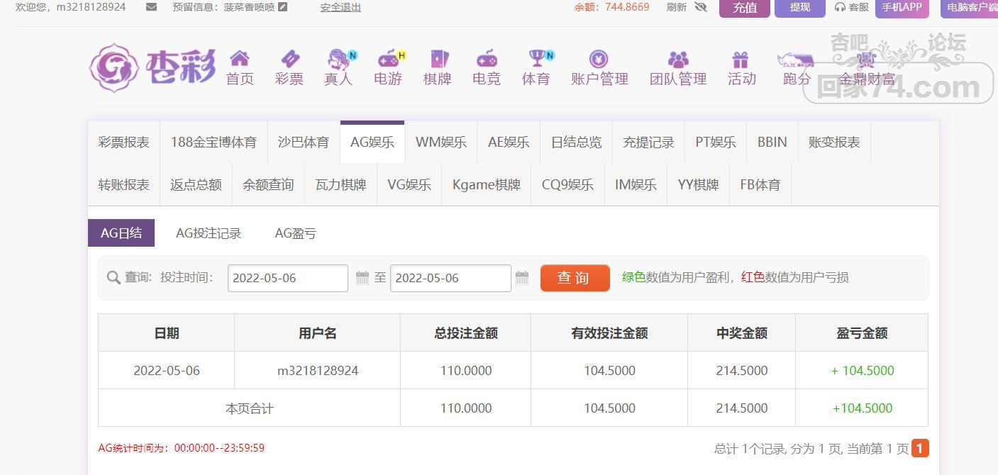
Task: Switch to the 日结总览 tab
Action: pyautogui.click(x=577, y=142)
